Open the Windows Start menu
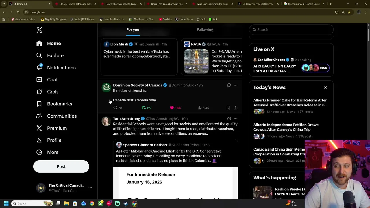Viewport: 370px width, 208px height. [6, 203]
